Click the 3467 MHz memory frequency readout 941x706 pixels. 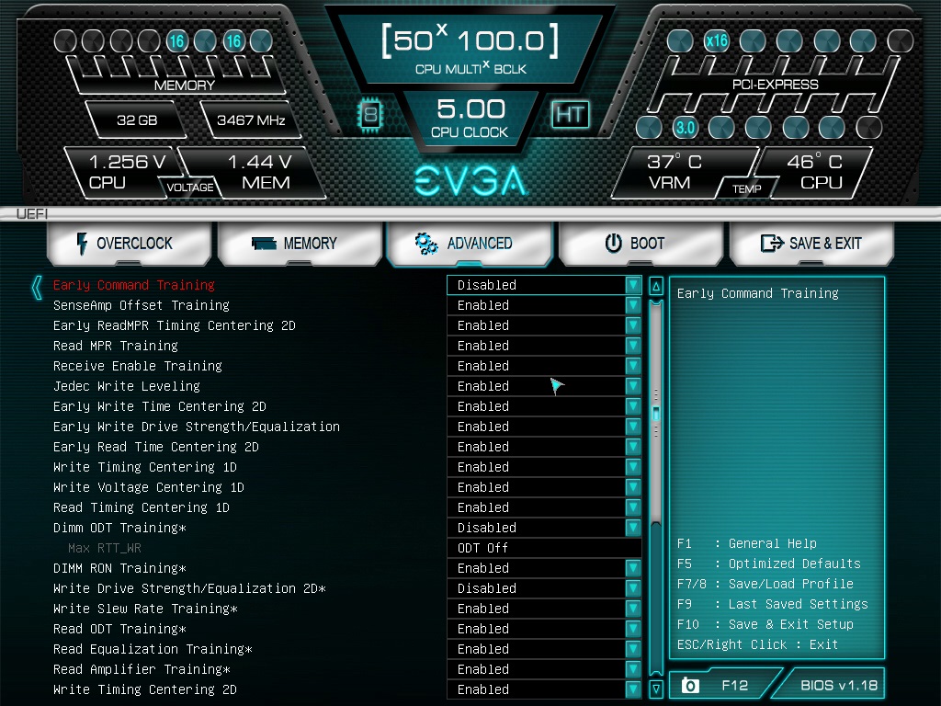pos(251,120)
